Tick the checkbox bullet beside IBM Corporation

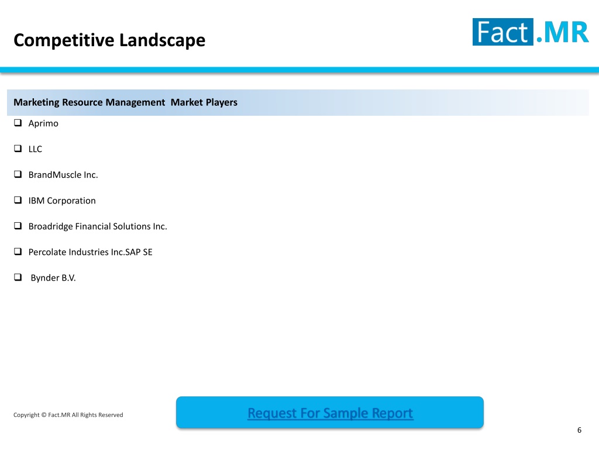click(18, 200)
